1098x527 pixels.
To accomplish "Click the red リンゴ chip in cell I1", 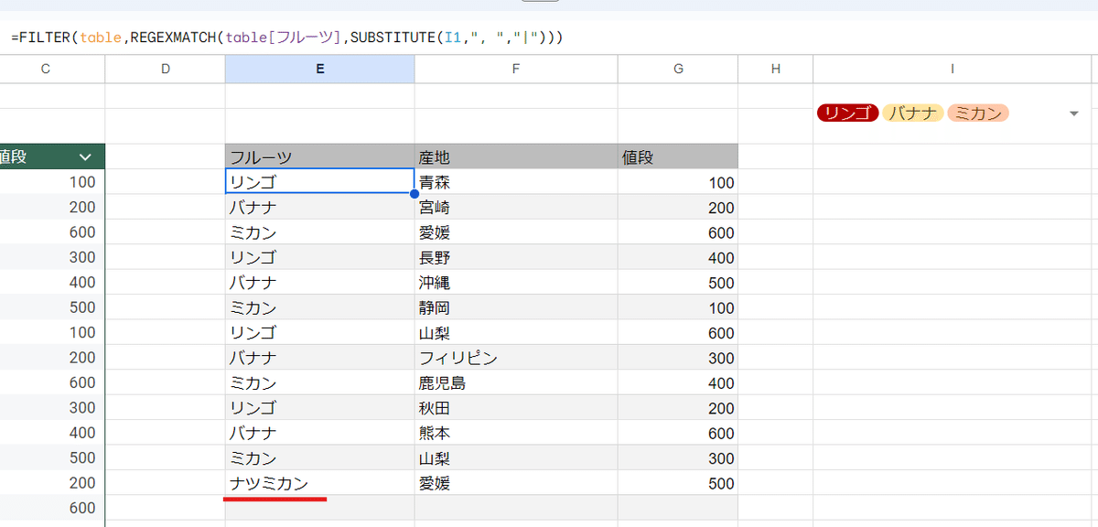I will point(847,113).
